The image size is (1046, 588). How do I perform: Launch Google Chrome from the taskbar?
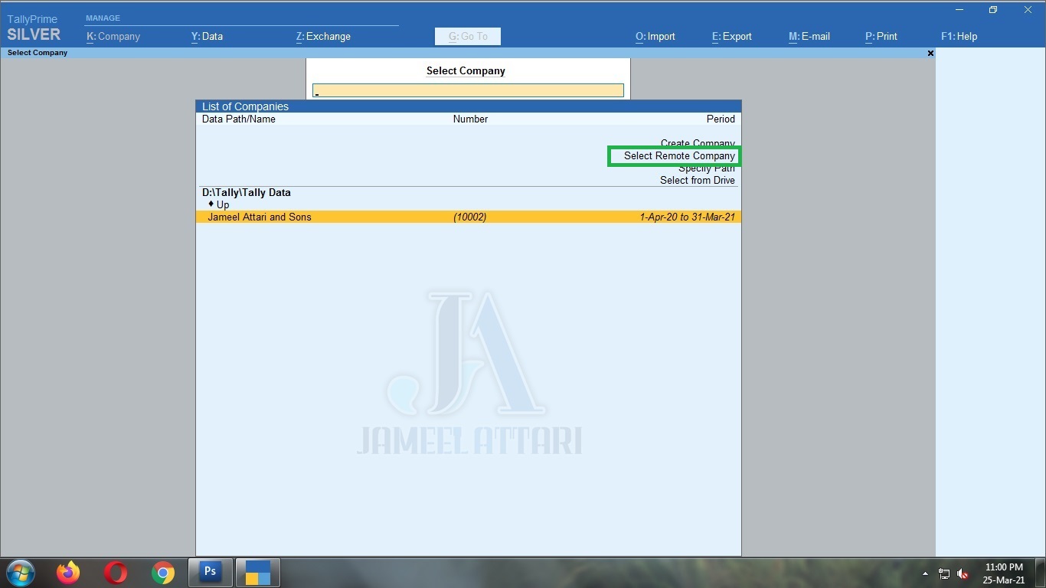click(162, 573)
